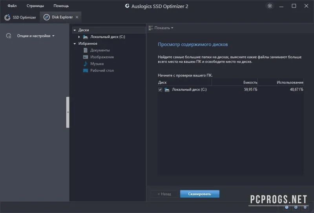
Task: Maximize the Auslogics SSD Optimizer window
Action: coord(294,6)
